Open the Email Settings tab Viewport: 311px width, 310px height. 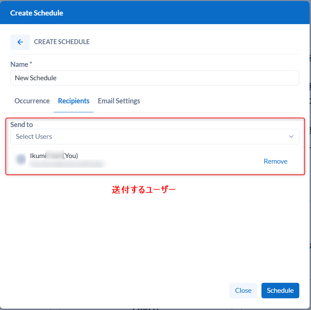pyautogui.click(x=119, y=101)
